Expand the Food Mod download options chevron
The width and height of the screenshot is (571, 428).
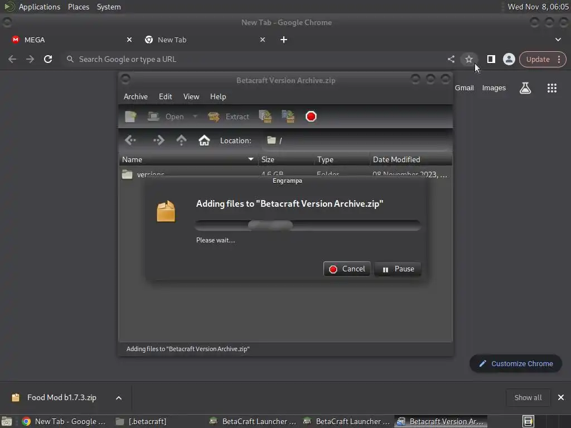click(119, 398)
